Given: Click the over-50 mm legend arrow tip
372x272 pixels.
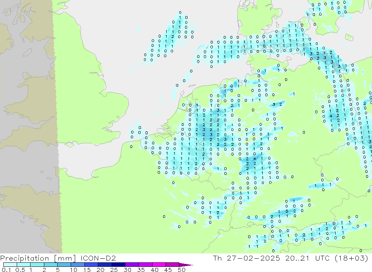Looking at the screenshot, I should (x=186, y=265).
